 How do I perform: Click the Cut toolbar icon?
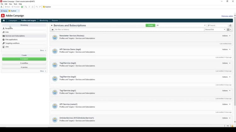click(29, 7)
